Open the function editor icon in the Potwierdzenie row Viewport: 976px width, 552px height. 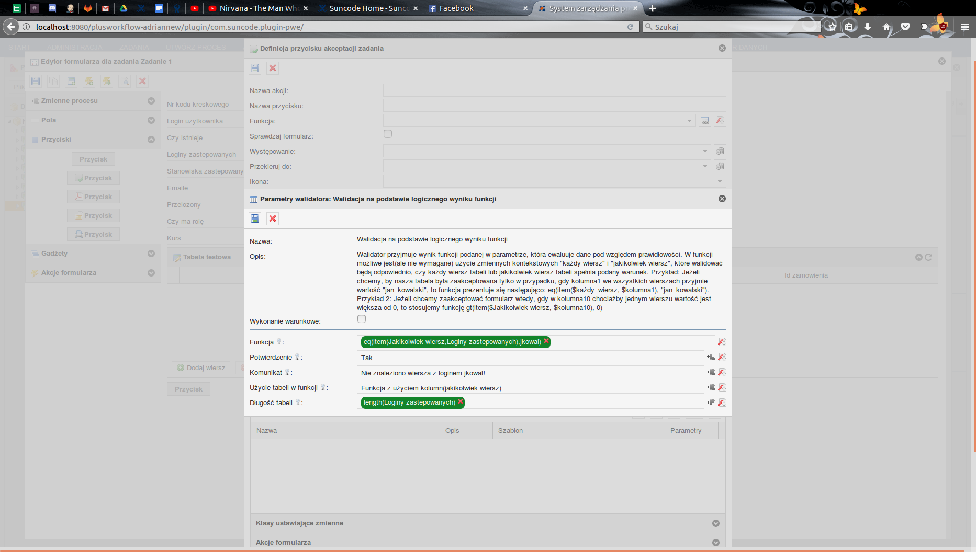(722, 357)
